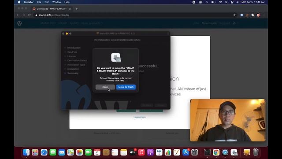The height and width of the screenshot is (159, 282).
Task: Open FaceTime from the Dock
Action: click(x=88, y=152)
